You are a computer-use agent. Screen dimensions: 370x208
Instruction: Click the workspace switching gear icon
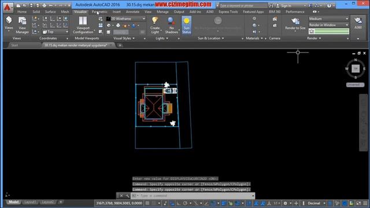point(285,203)
